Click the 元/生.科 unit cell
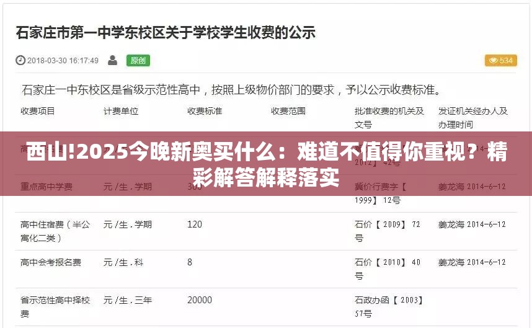Viewport: 532px width, 328px height. (x=123, y=262)
